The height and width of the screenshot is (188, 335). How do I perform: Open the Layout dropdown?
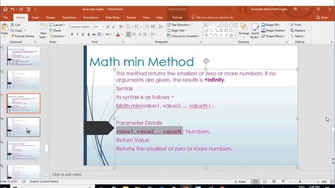[57, 25]
